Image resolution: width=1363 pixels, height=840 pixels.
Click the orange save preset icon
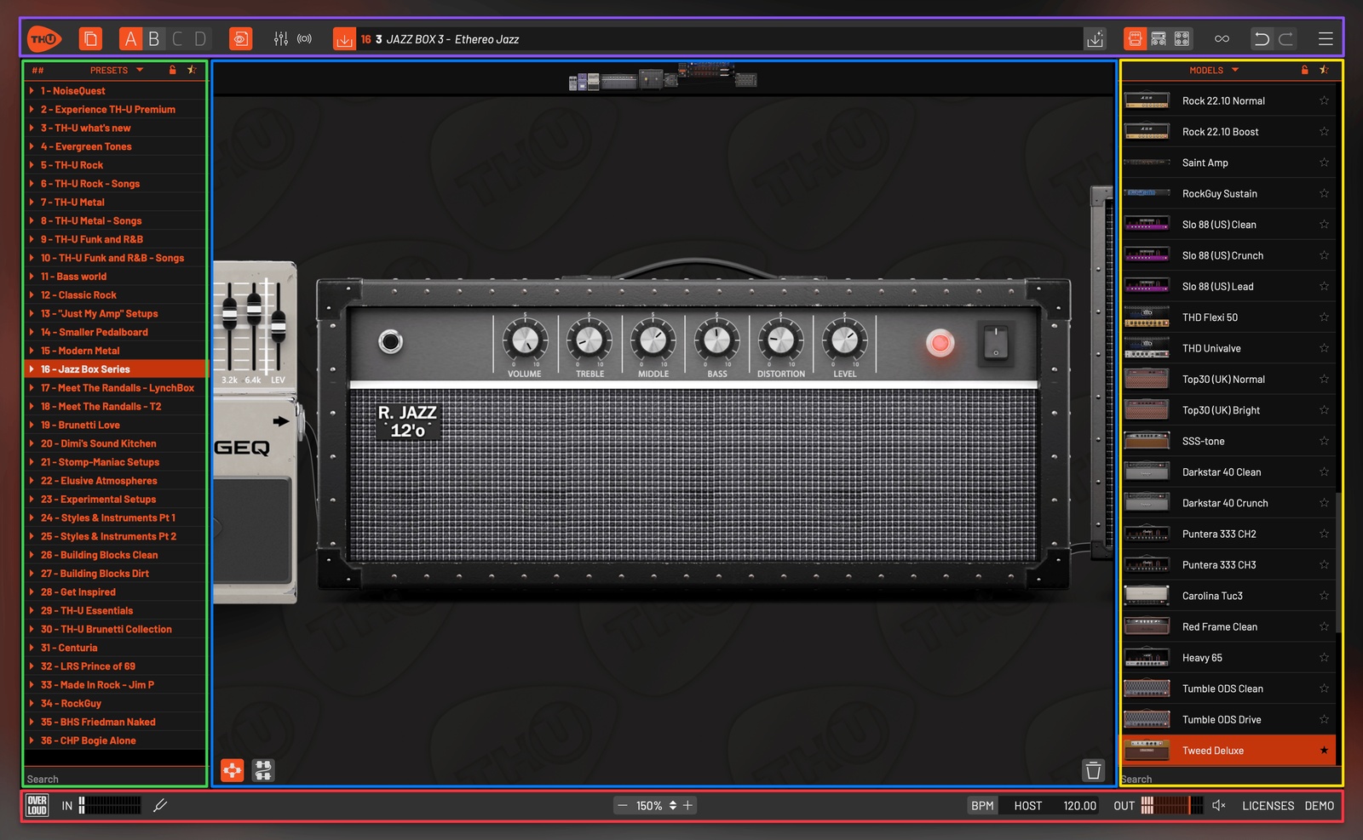coord(344,39)
